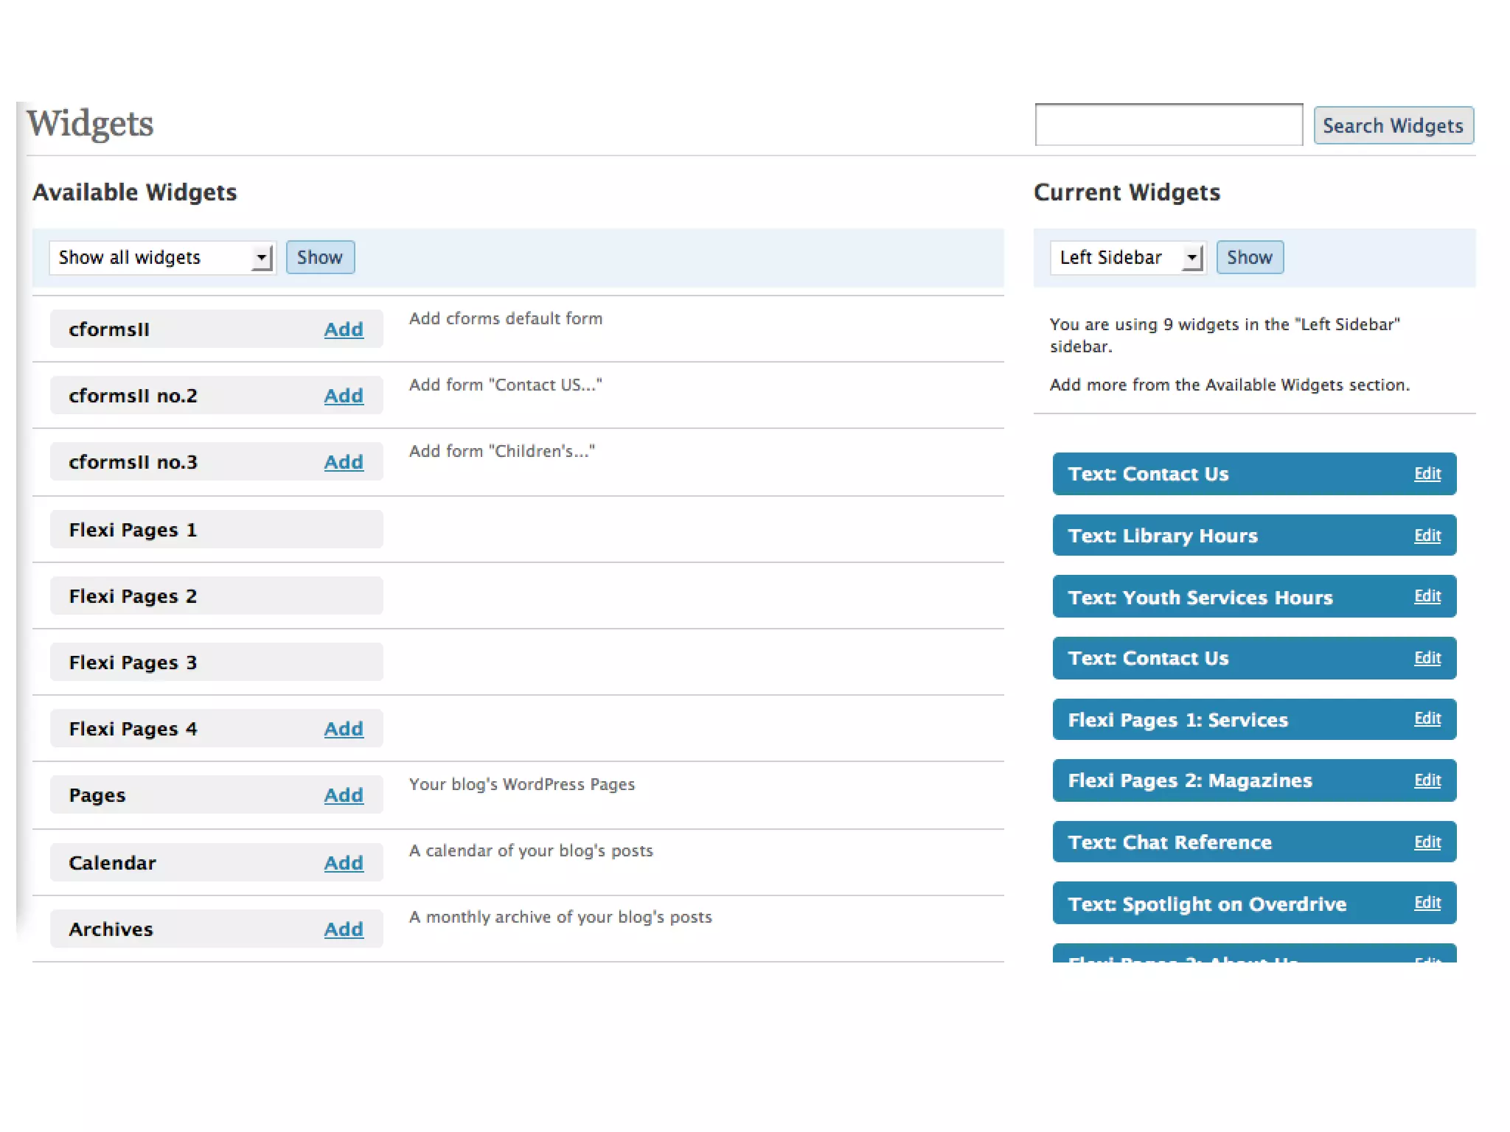
Task: Click the Text: Spotlight on Overdrive title
Action: (x=1207, y=904)
